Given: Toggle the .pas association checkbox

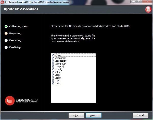Looking at the screenshot, I should tap(53, 83).
